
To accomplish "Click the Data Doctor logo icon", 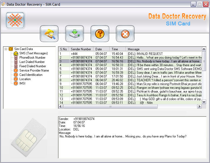I will click(x=15, y=20).
